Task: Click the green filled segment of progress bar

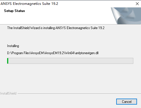Action: [8, 61]
